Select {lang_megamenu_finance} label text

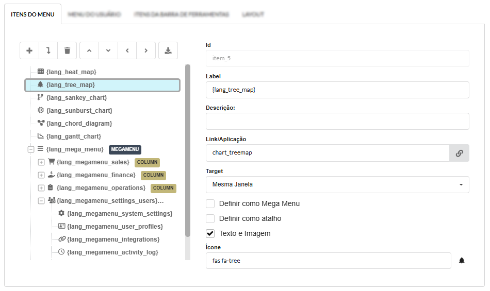click(x=96, y=175)
